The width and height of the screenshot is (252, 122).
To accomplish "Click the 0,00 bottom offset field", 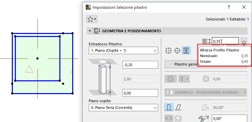I will tap(140, 93).
